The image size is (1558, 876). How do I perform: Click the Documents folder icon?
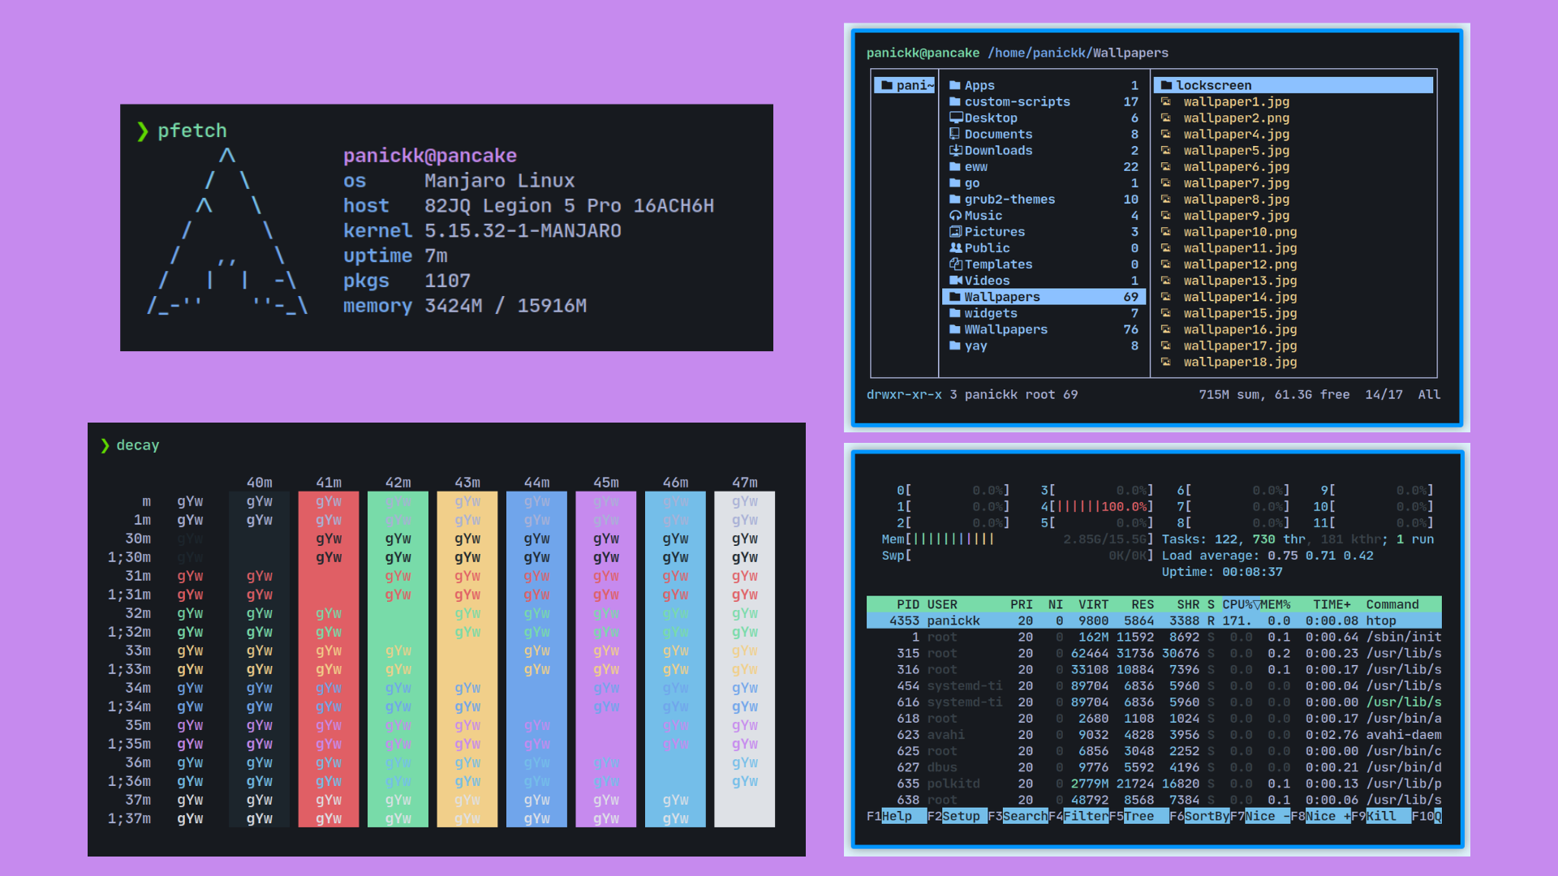[x=956, y=135]
